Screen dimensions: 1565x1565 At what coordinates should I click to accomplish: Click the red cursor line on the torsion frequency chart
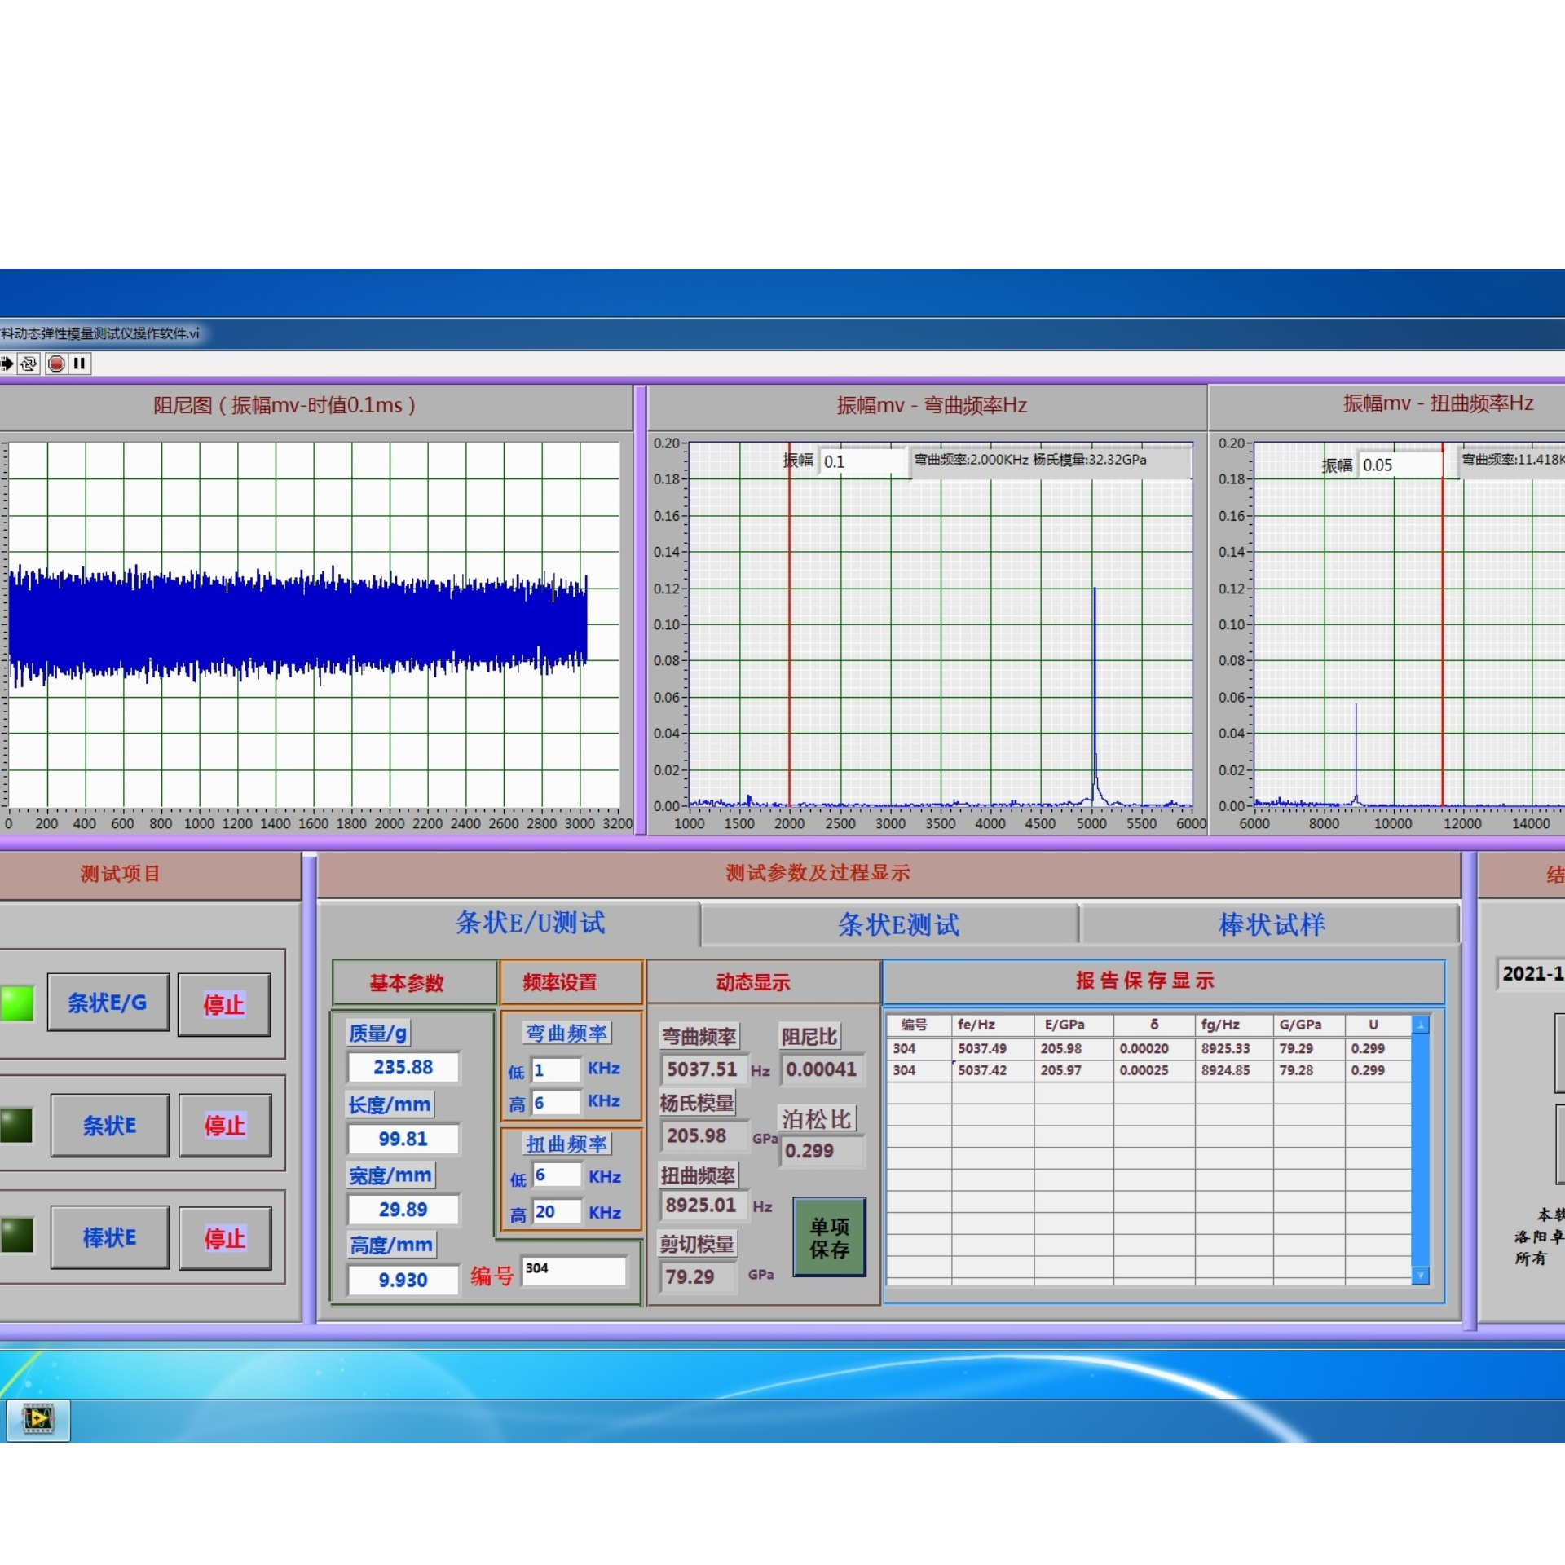pos(1442,624)
